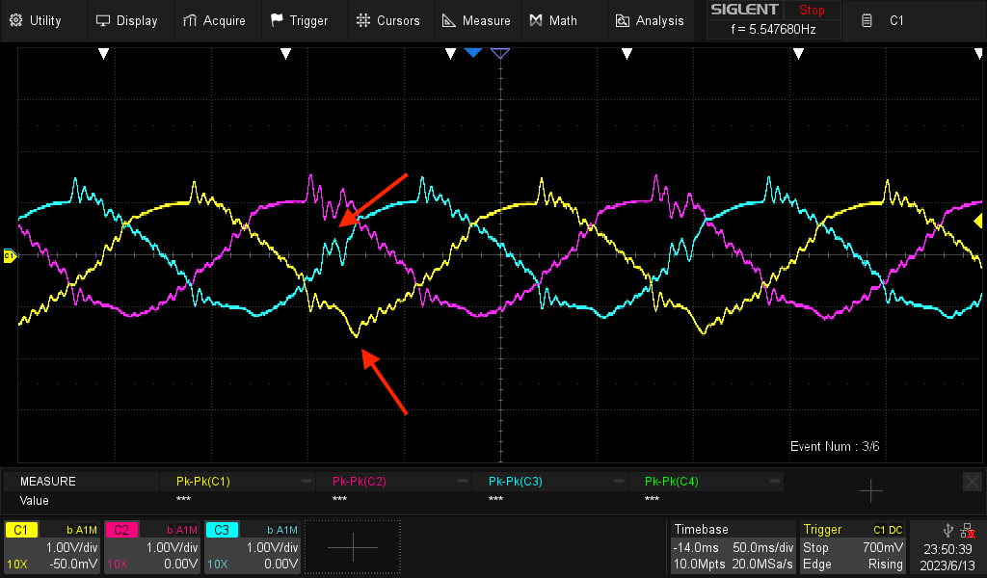Click the yellow trigger level arrow

point(978,221)
